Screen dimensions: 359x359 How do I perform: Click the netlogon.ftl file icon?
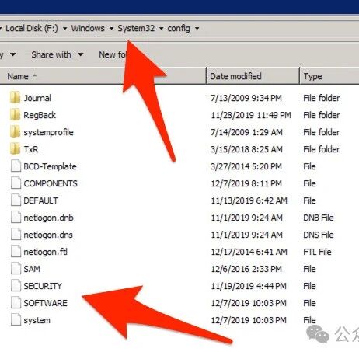coord(16,252)
